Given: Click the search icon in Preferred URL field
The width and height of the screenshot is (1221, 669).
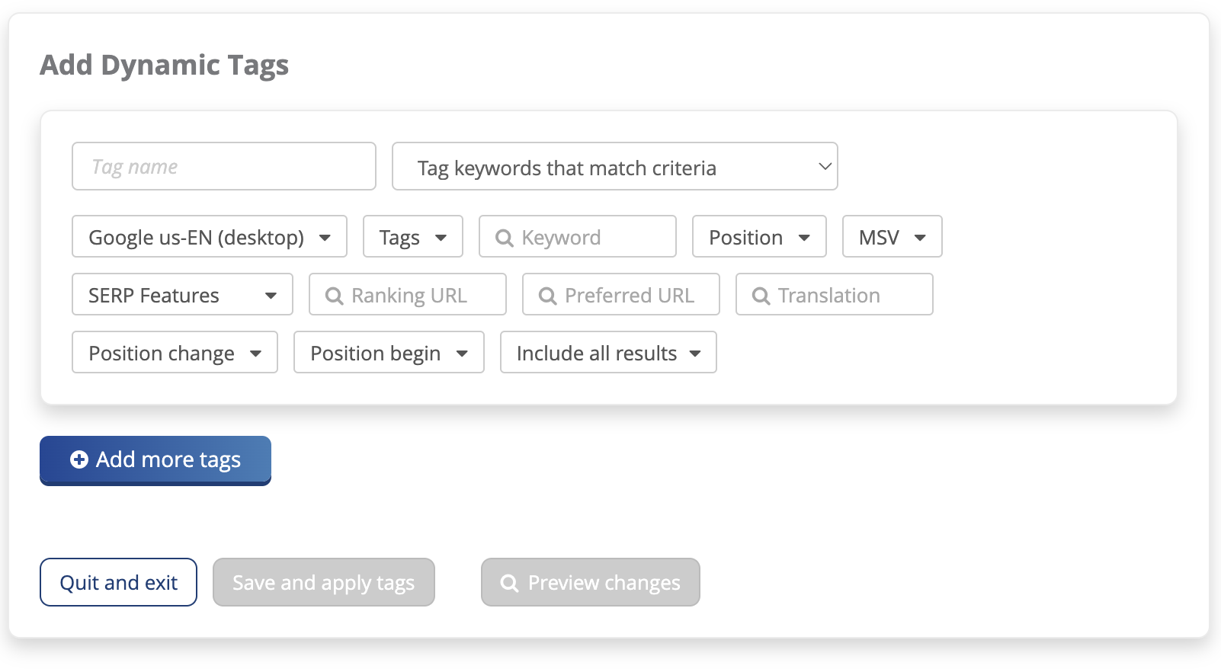Looking at the screenshot, I should pyautogui.click(x=547, y=296).
